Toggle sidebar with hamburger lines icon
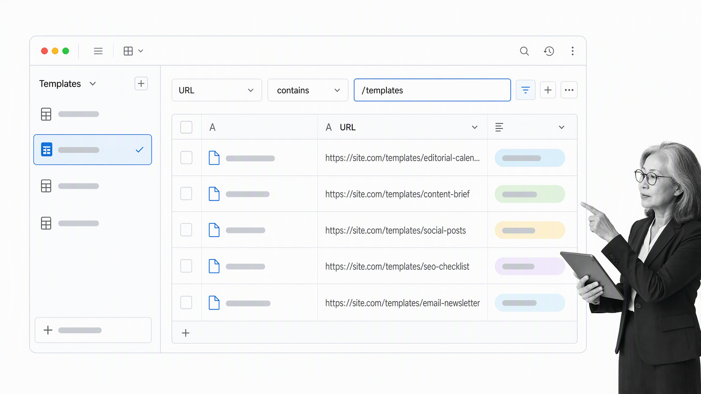This screenshot has height=394, width=701. pos(98,51)
